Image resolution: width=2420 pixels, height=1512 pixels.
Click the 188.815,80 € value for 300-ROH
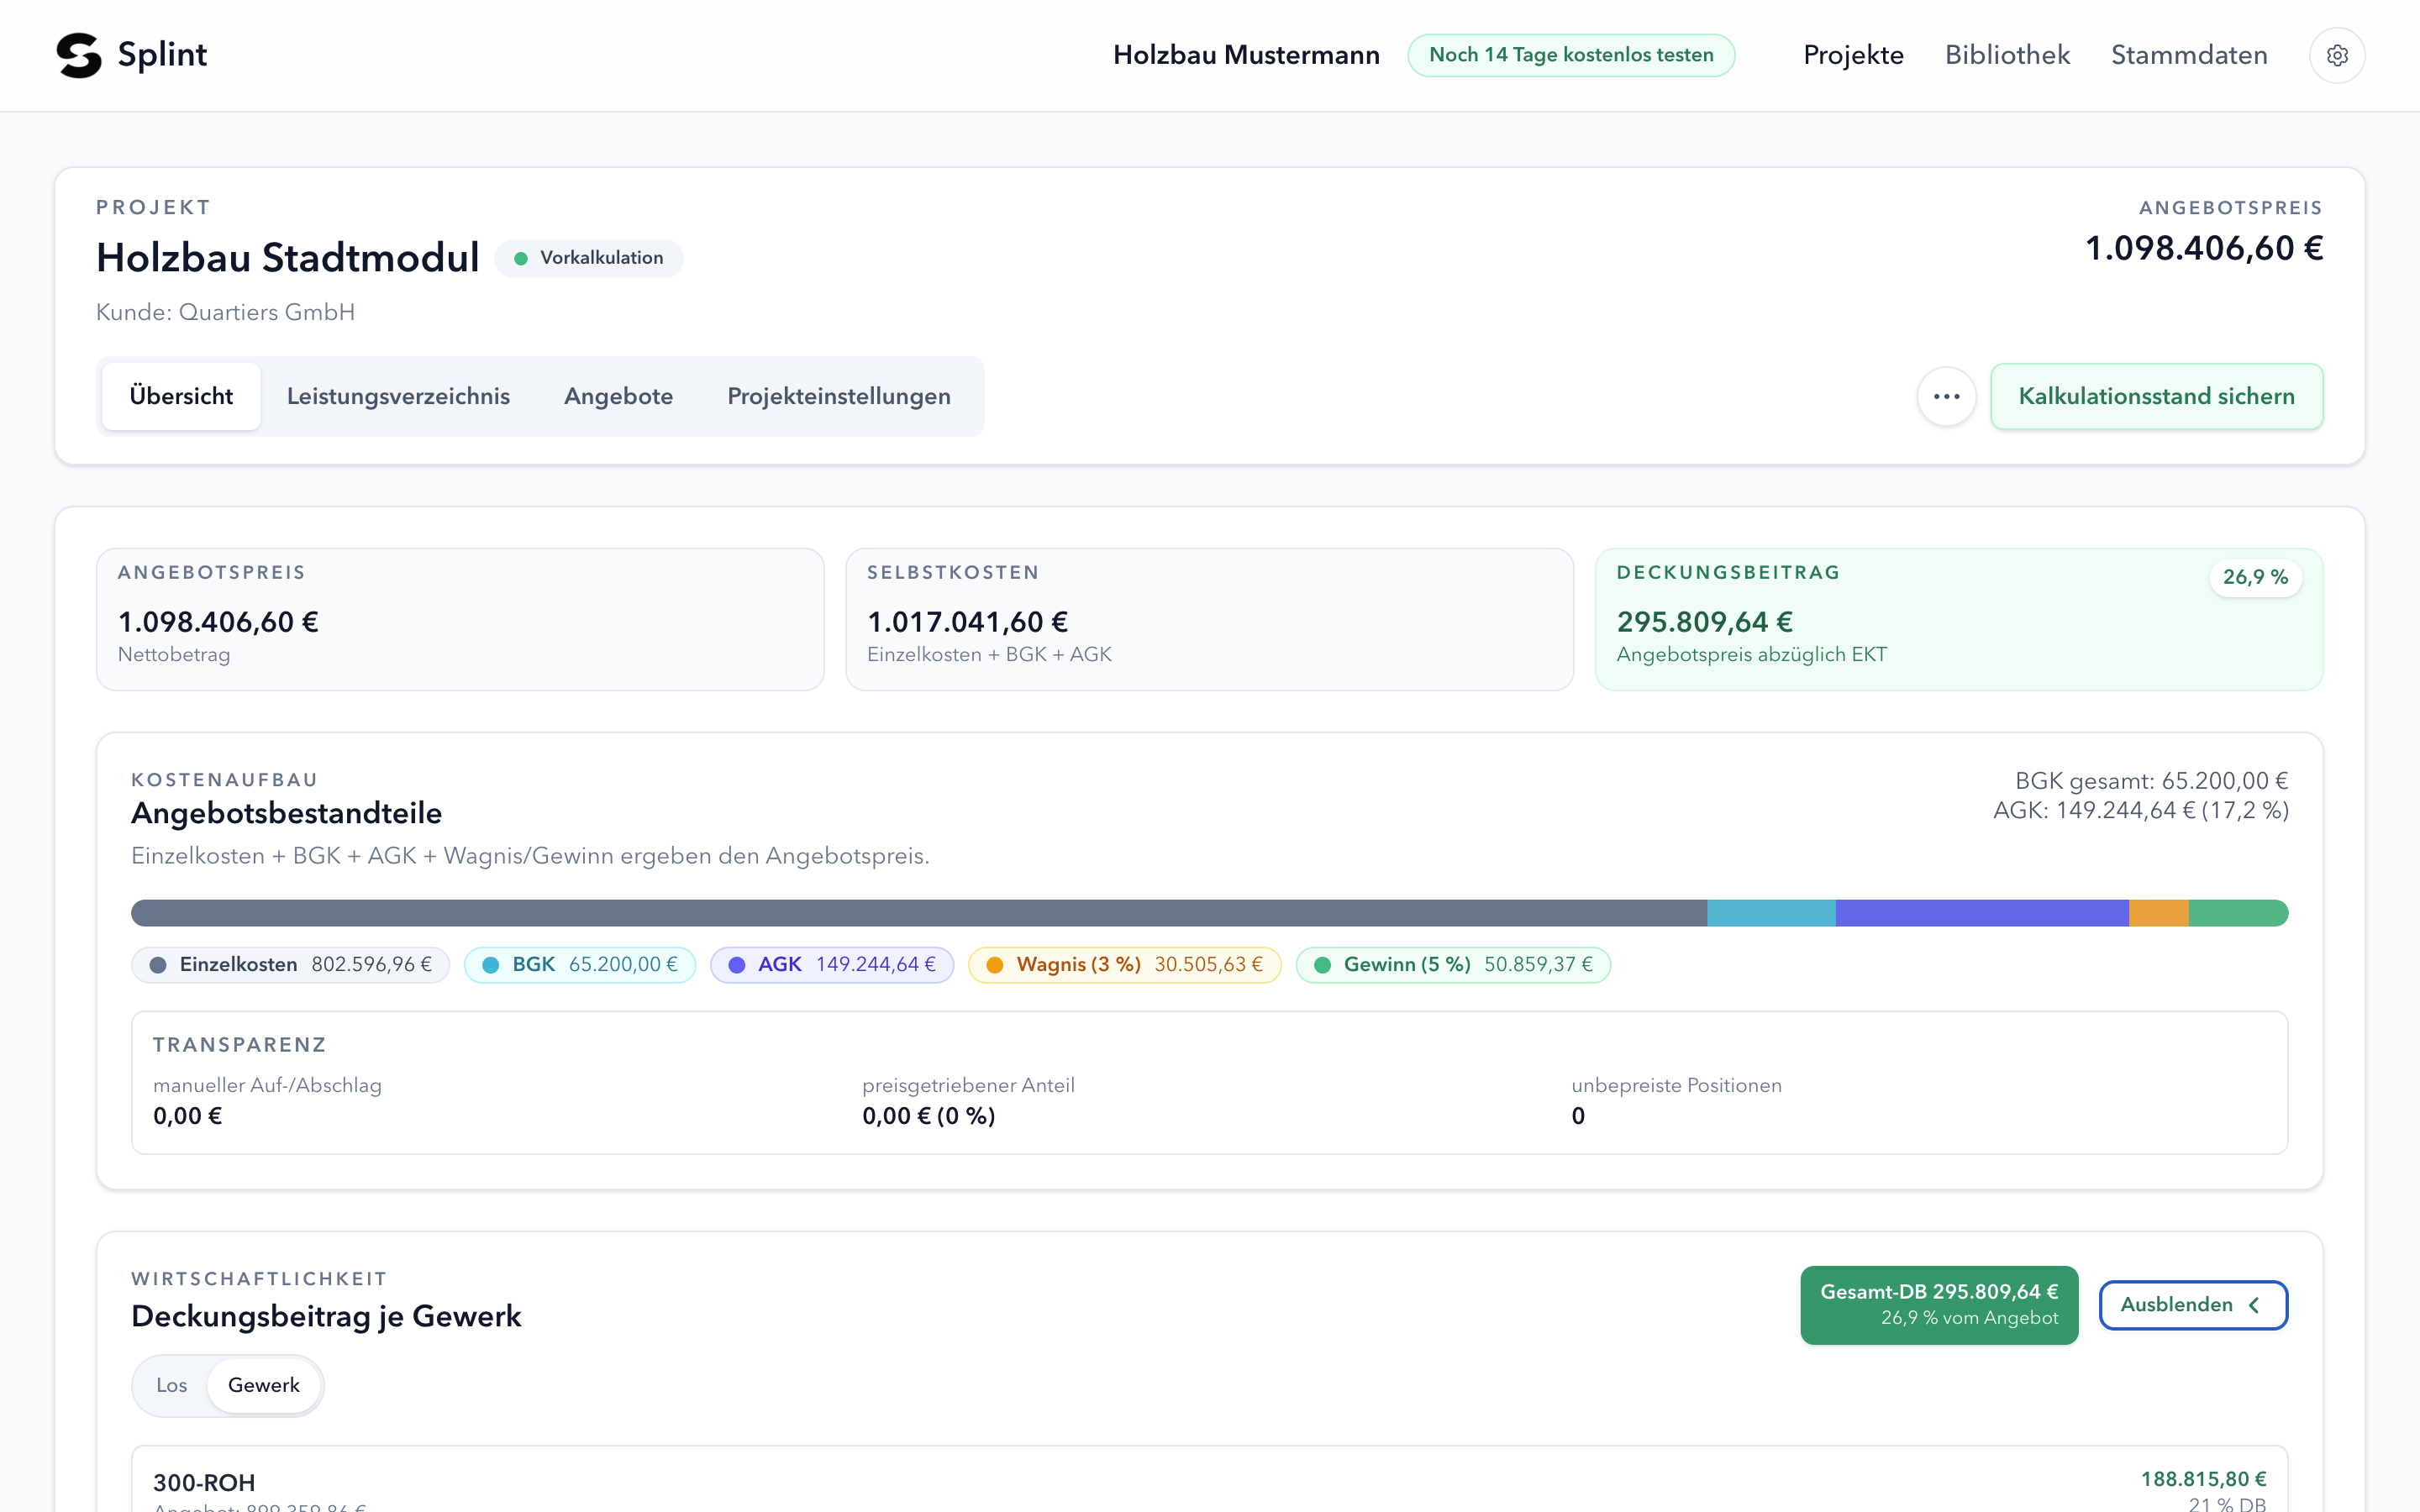click(x=2203, y=1479)
